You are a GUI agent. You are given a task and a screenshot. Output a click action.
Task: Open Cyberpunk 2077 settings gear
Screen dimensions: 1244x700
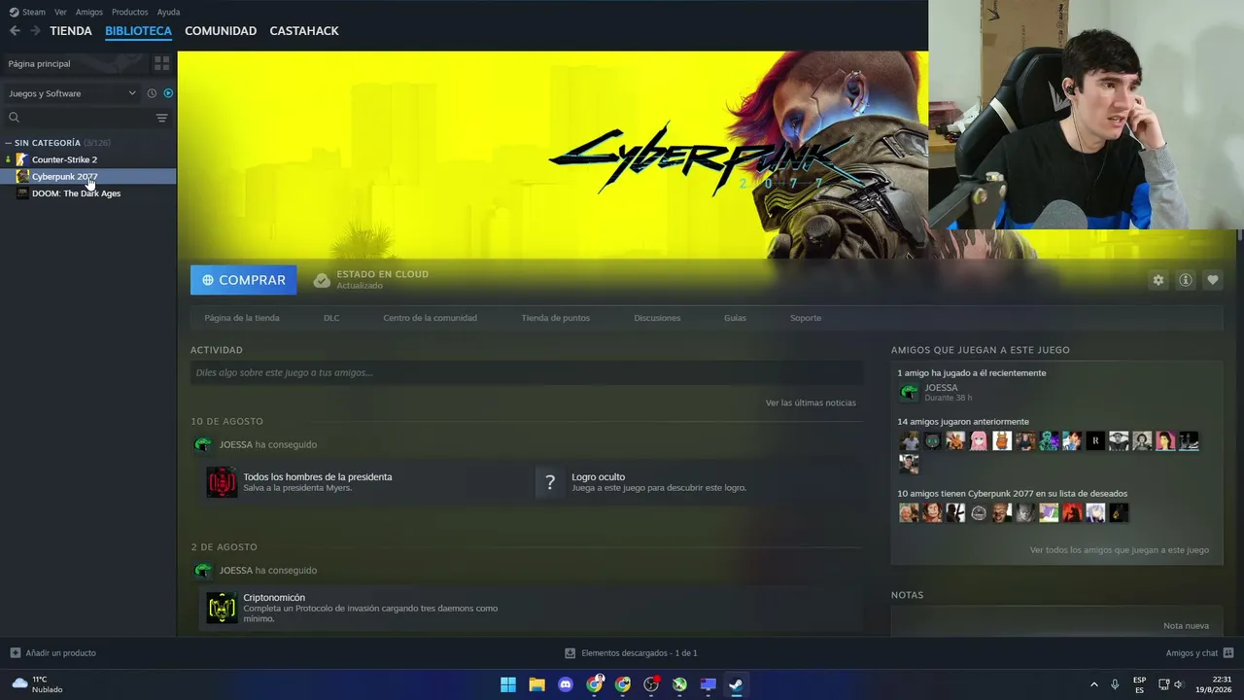click(x=1158, y=280)
